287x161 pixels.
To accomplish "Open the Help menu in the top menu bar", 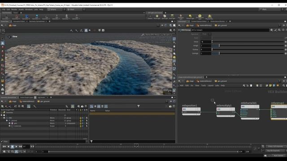I will [x=41, y=9].
